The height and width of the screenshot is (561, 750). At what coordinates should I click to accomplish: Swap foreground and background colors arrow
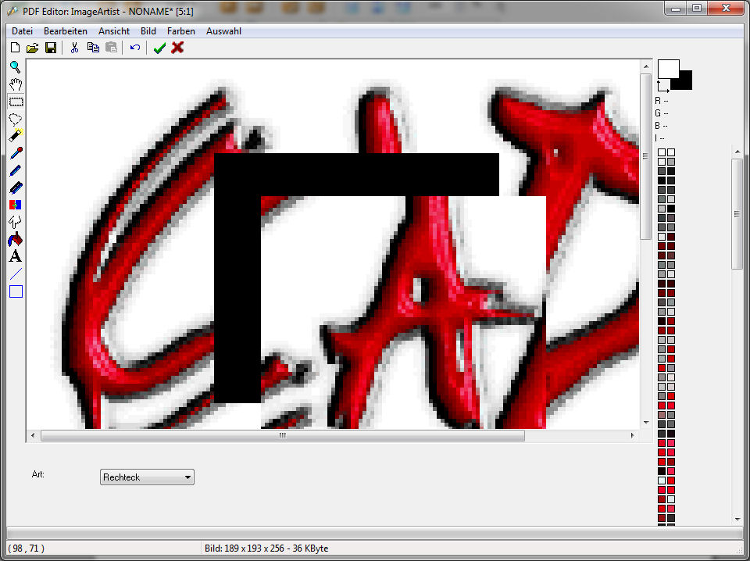click(662, 86)
